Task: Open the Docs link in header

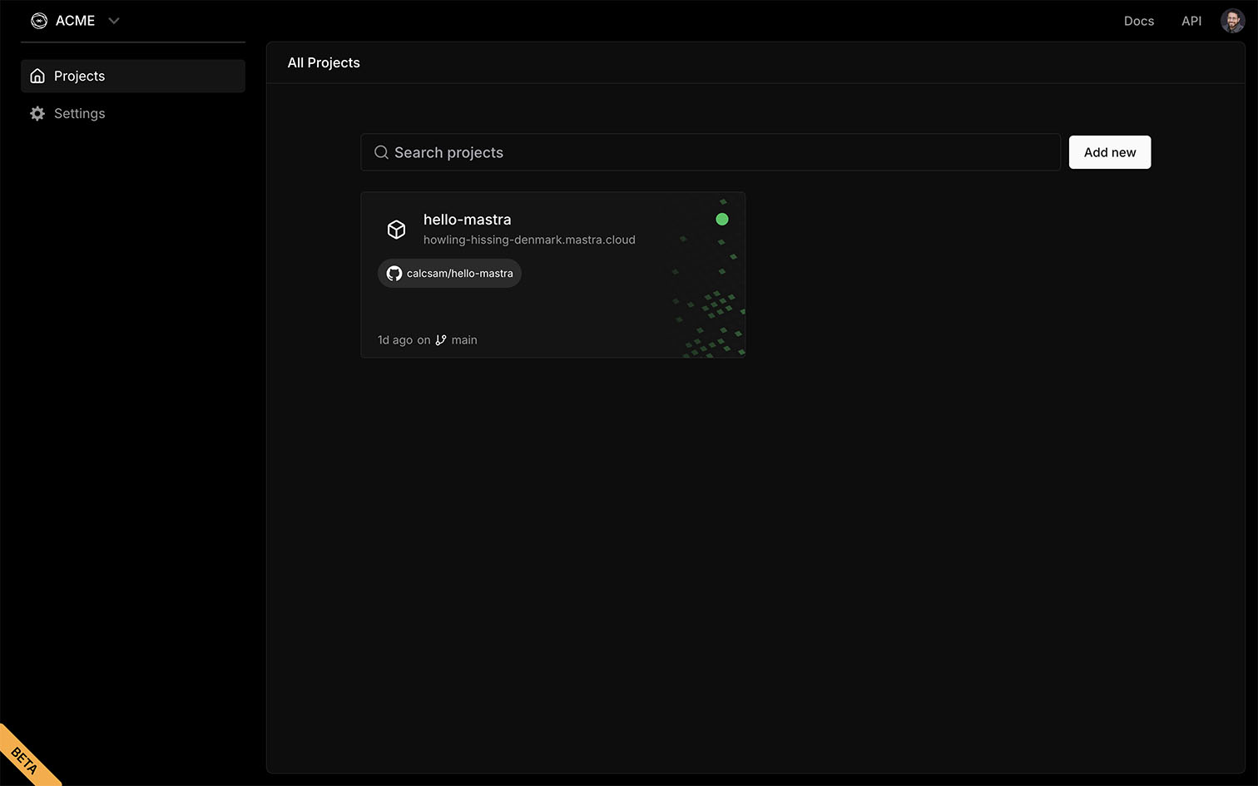Action: tap(1138, 21)
